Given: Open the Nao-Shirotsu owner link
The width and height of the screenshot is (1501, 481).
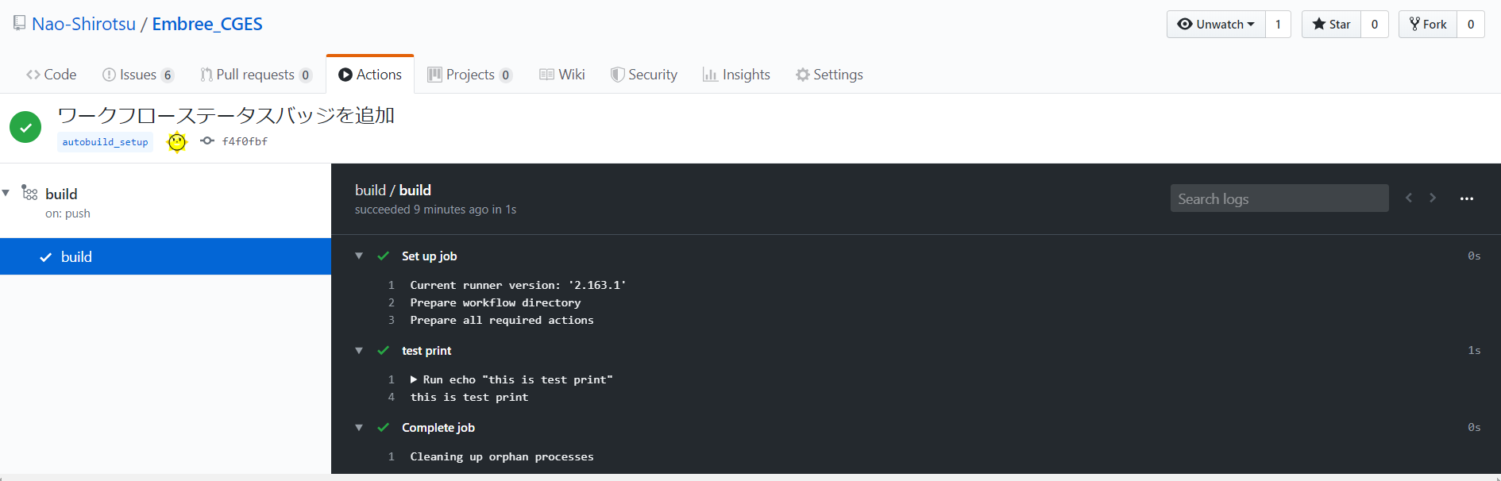Looking at the screenshot, I should (83, 24).
